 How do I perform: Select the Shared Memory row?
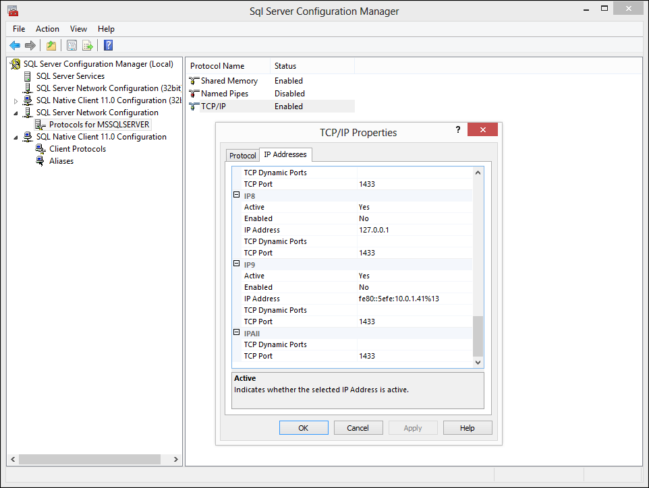tap(271, 81)
